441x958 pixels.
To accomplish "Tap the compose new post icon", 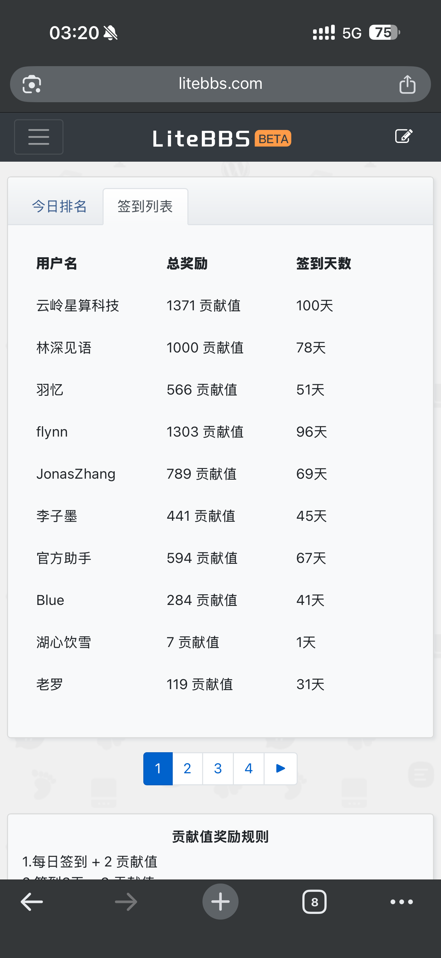I will [404, 136].
